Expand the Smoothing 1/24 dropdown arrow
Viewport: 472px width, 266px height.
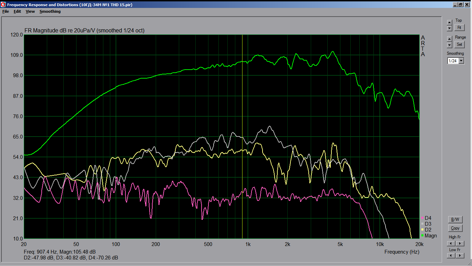pos(461,61)
